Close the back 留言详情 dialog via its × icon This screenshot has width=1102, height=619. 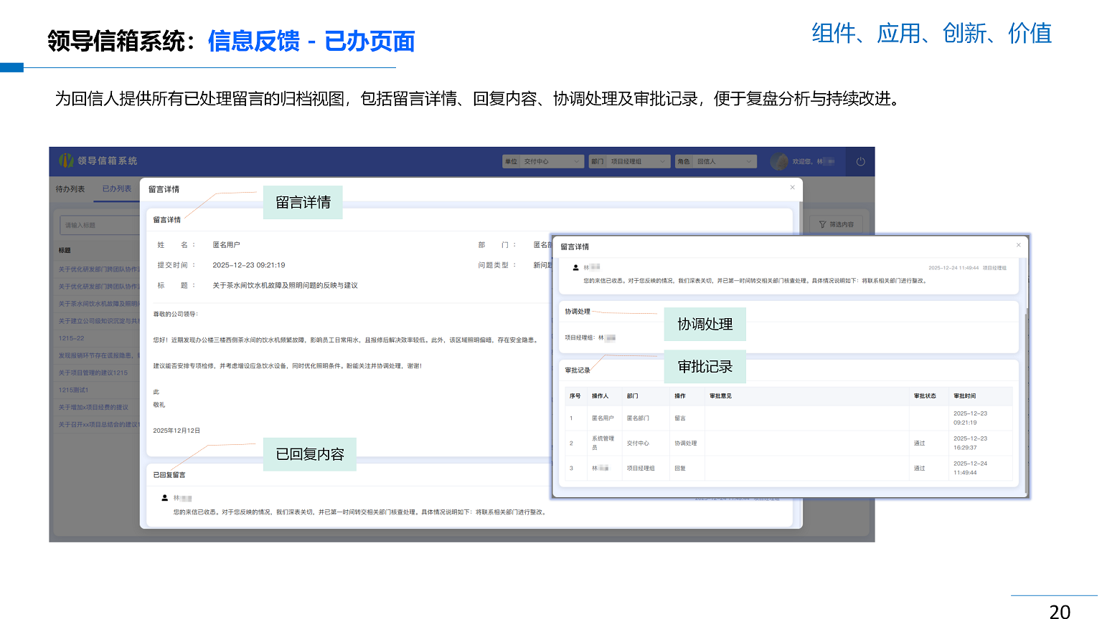792,187
